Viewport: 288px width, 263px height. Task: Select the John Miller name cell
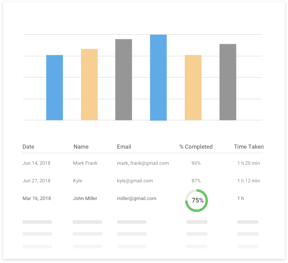pyautogui.click(x=85, y=199)
